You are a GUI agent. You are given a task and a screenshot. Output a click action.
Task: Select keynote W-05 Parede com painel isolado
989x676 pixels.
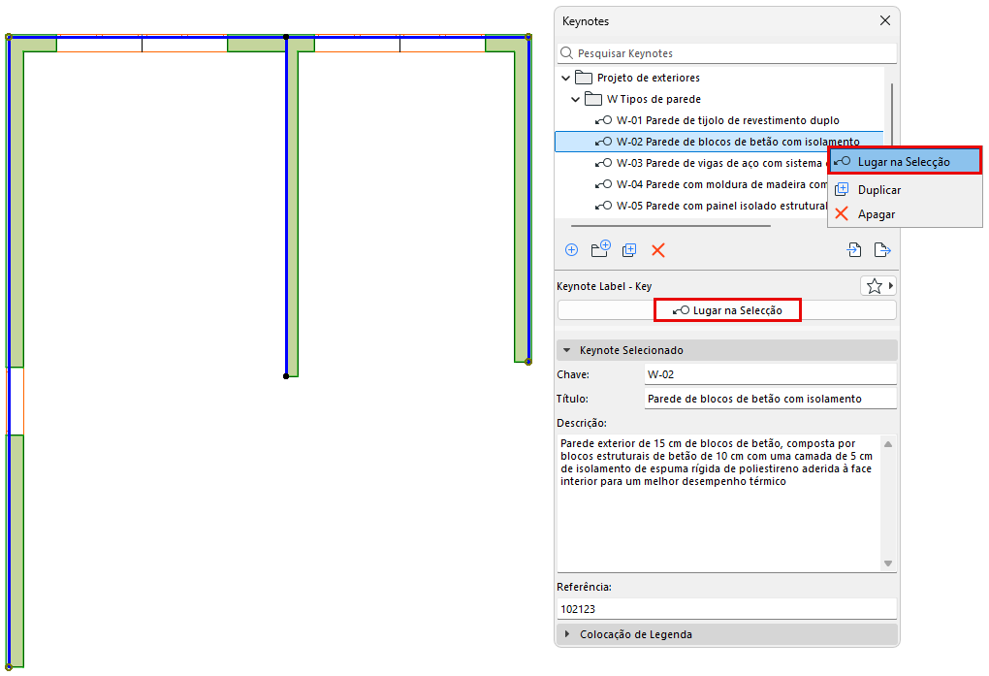coord(690,206)
